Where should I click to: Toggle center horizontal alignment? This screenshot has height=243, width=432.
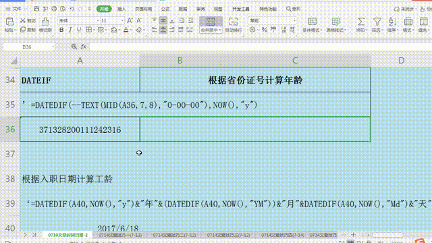(x=163, y=30)
